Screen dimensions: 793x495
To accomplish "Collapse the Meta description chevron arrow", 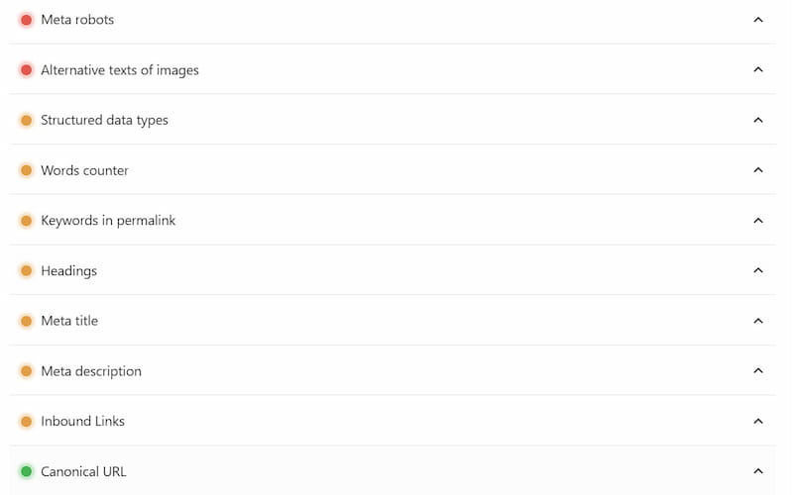I will pos(758,371).
